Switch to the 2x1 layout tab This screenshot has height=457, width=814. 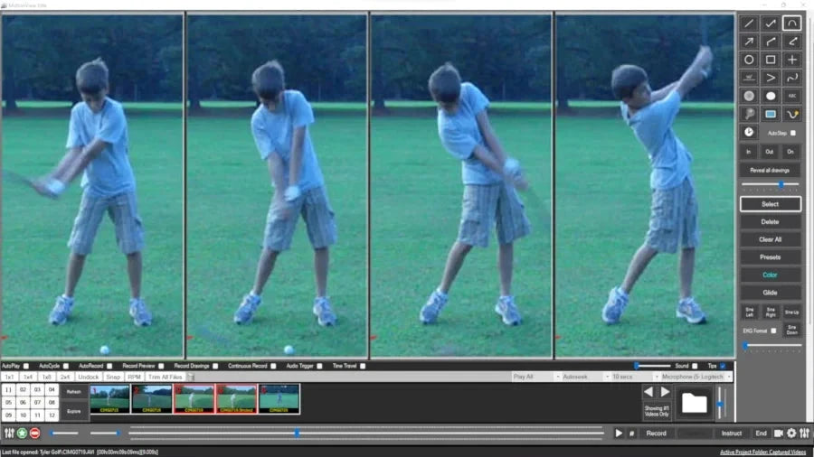click(x=66, y=377)
